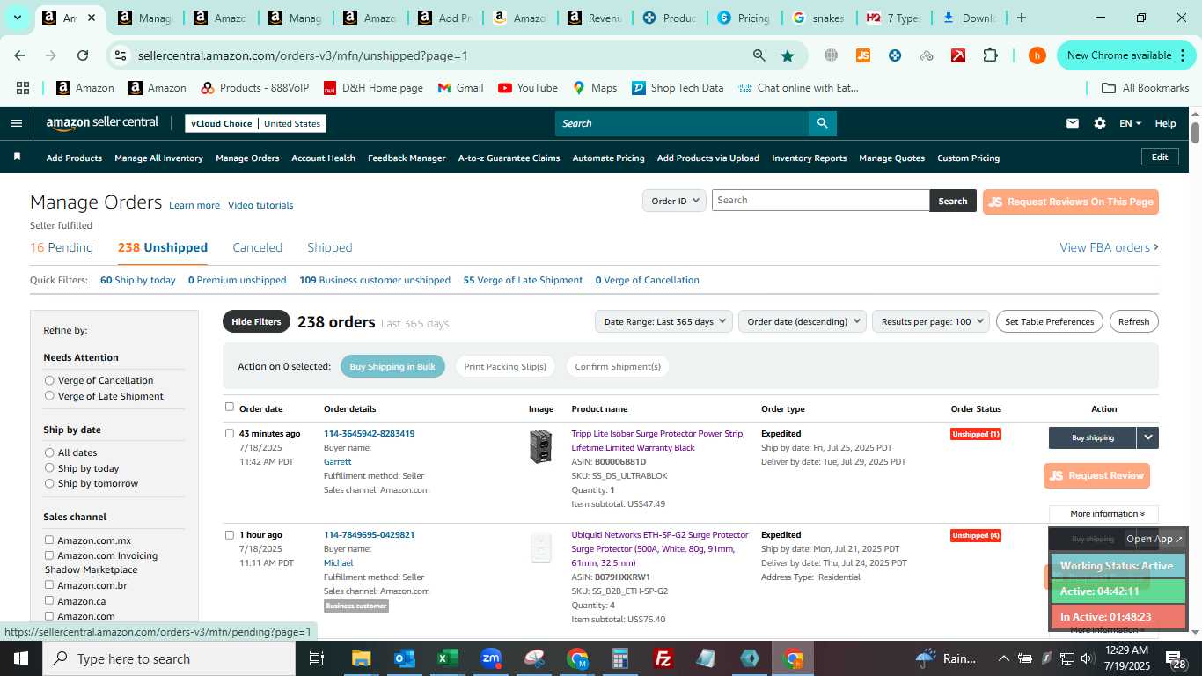Viewport: 1202px width, 676px height.
Task: Select order 114-3645942-8283419 checkbox
Action: pyautogui.click(x=230, y=433)
